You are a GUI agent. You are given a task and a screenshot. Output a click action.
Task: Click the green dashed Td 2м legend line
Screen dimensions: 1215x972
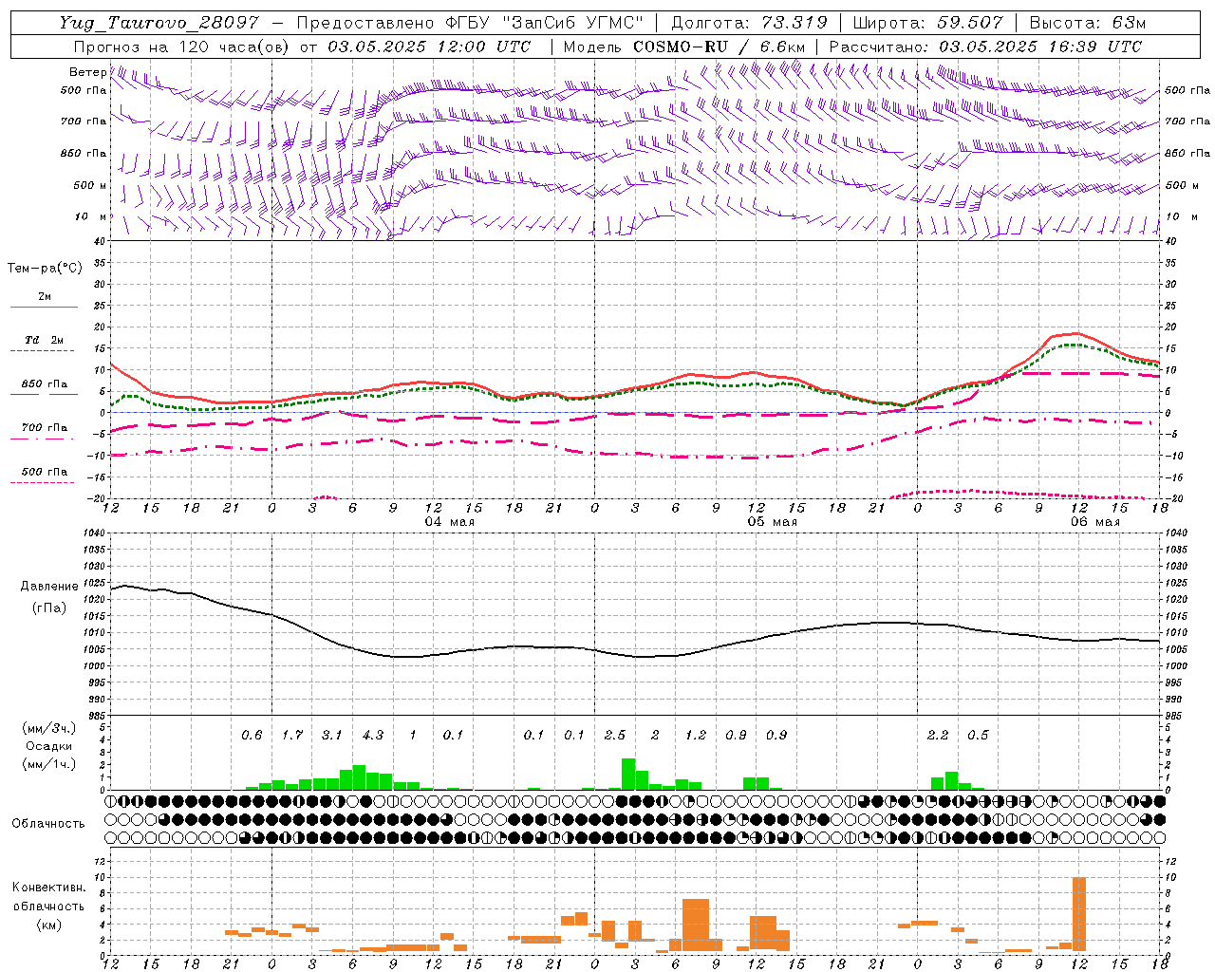pyautogui.click(x=42, y=351)
